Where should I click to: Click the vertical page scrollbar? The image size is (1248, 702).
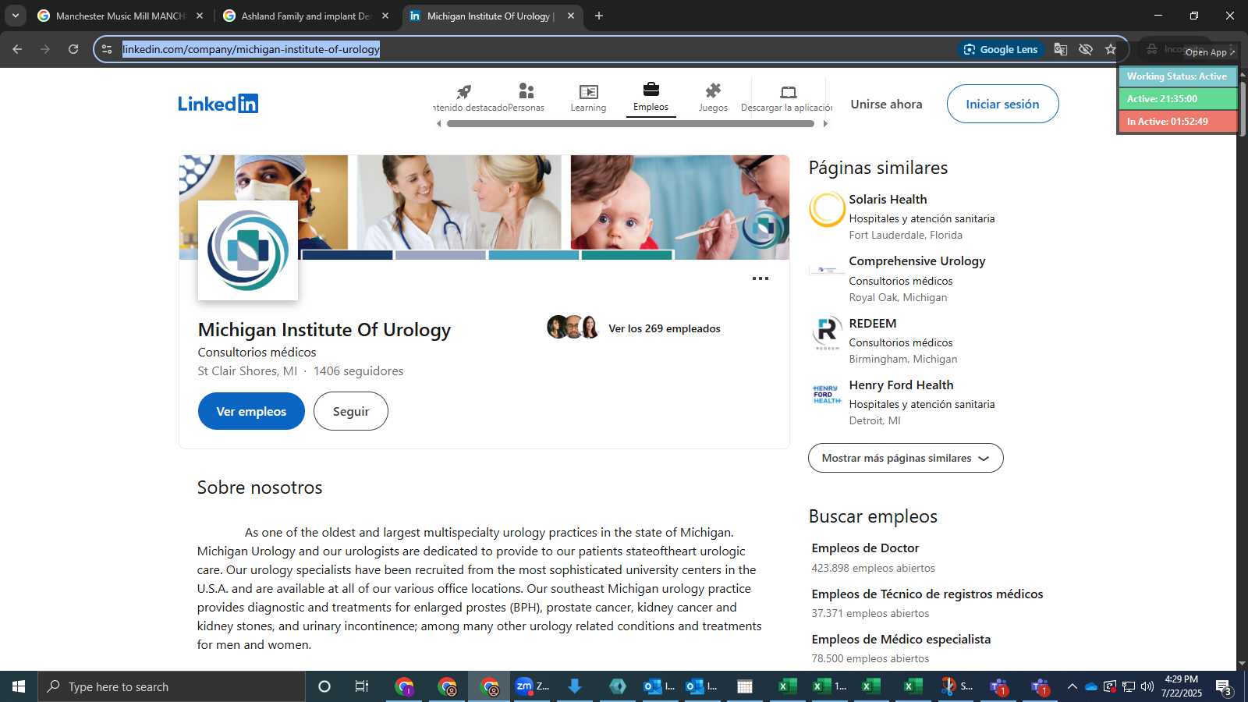(1243, 108)
